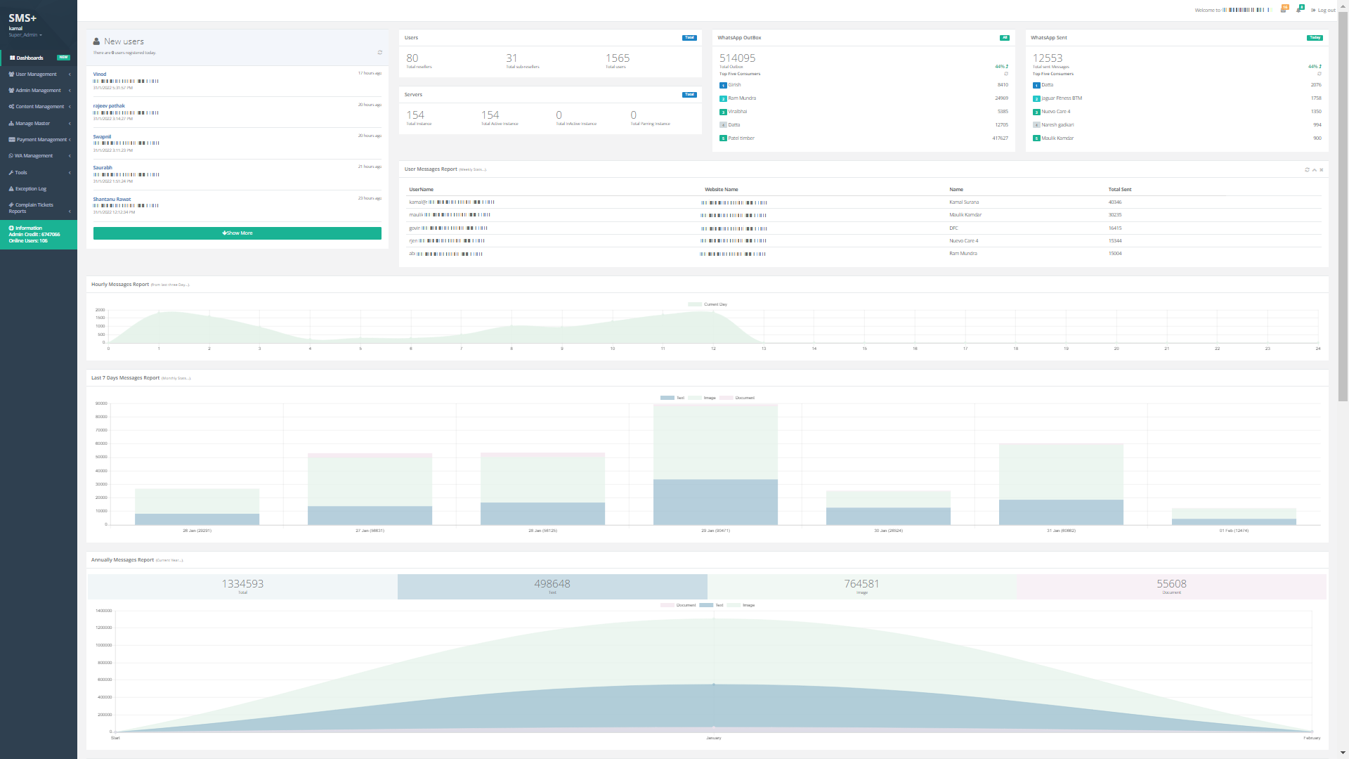The height and width of the screenshot is (759, 1349).
Task: Click rank 4 badge beside Naresh gadkari
Action: click(1036, 126)
